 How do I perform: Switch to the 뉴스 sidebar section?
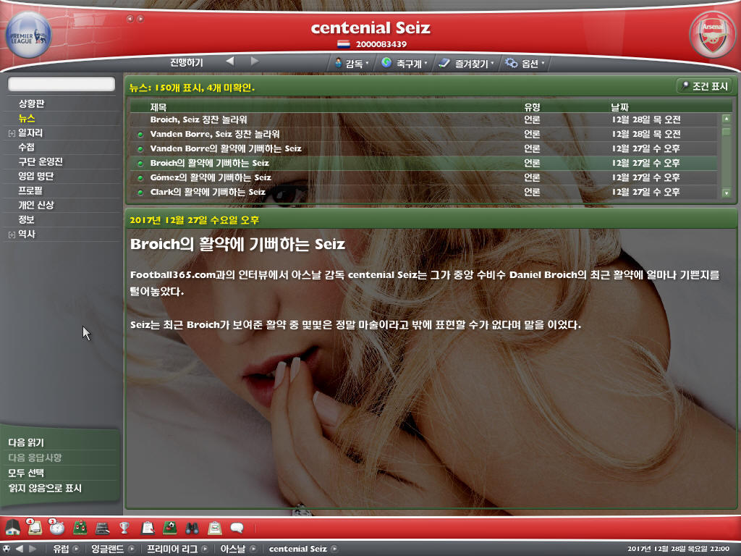(x=25, y=118)
